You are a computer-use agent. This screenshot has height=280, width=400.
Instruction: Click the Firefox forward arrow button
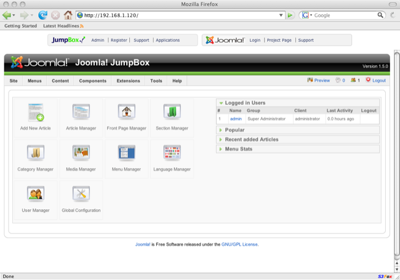[x=24, y=15]
